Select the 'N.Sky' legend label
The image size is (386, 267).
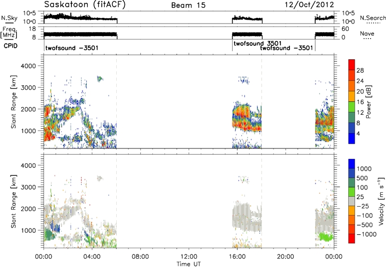point(9,18)
